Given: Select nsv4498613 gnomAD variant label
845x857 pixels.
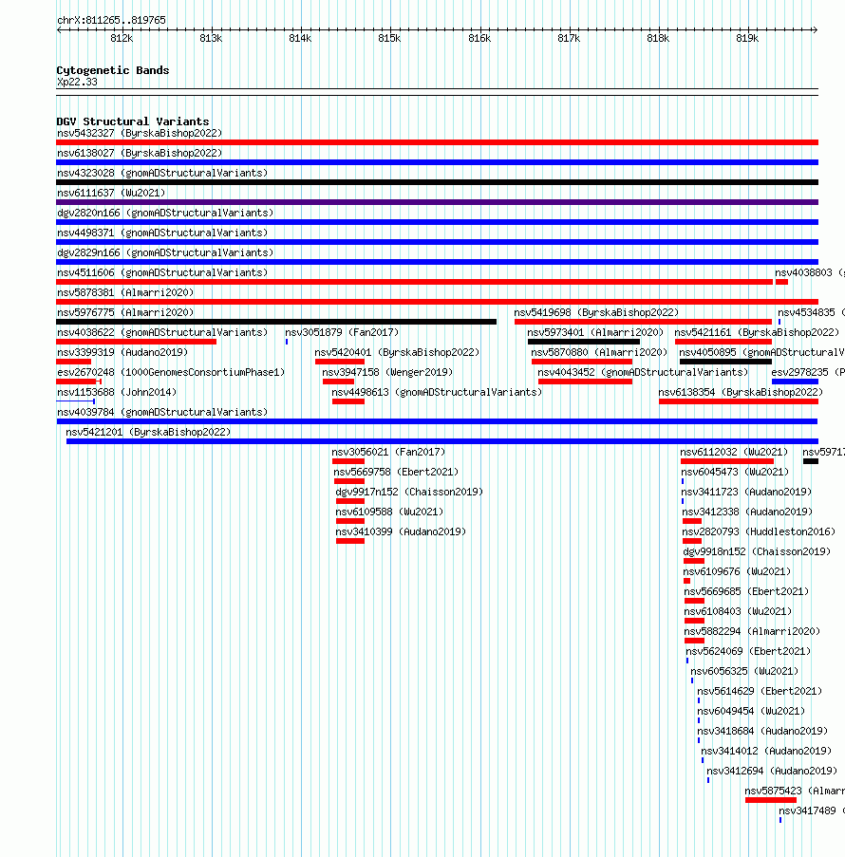Looking at the screenshot, I should coord(437,392).
